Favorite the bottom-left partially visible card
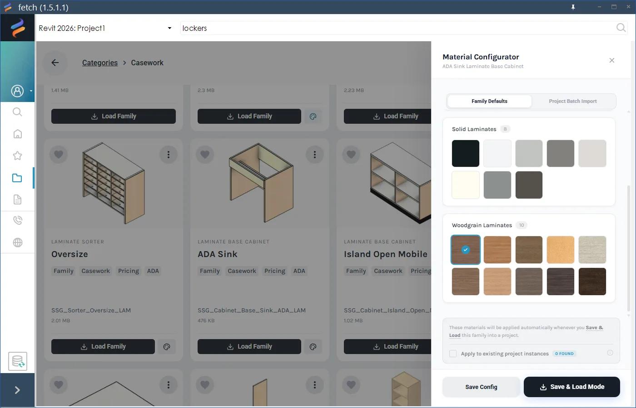This screenshot has width=636, height=408. tap(59, 385)
